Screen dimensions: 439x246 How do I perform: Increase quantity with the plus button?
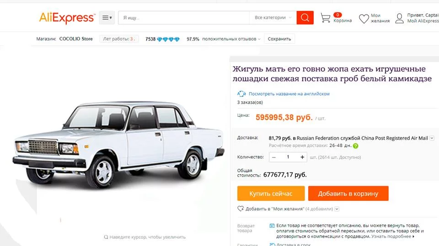click(x=302, y=157)
